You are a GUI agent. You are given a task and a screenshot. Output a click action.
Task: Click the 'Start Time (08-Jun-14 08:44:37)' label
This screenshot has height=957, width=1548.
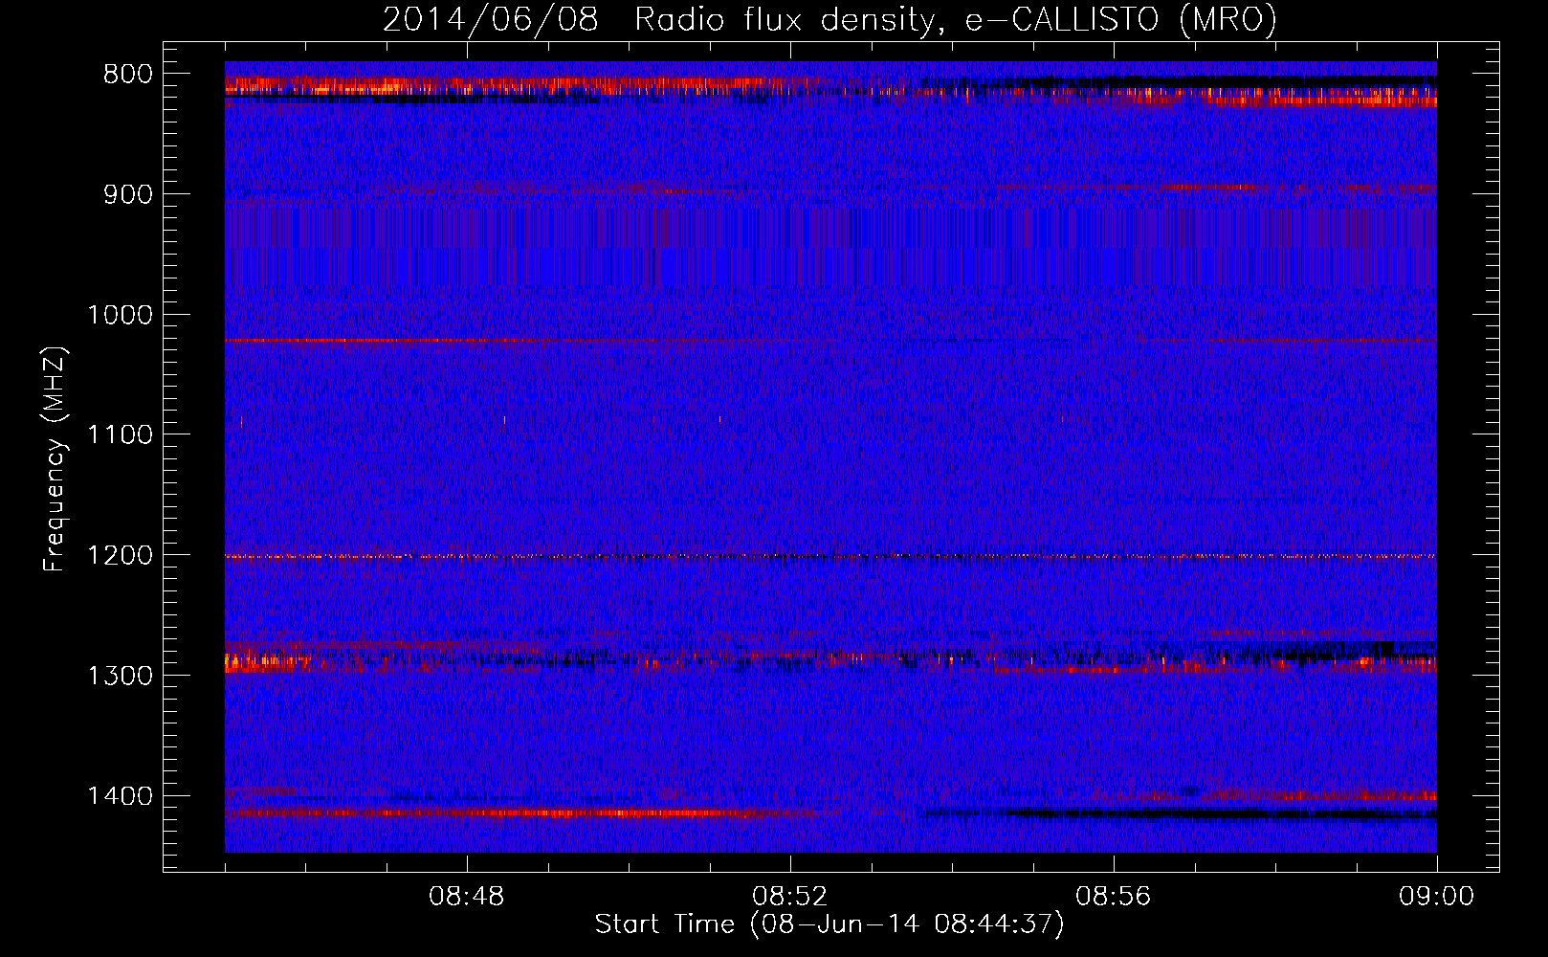[829, 924]
